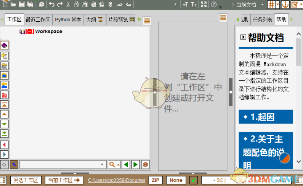Click in the search text input field

(x=63, y=165)
